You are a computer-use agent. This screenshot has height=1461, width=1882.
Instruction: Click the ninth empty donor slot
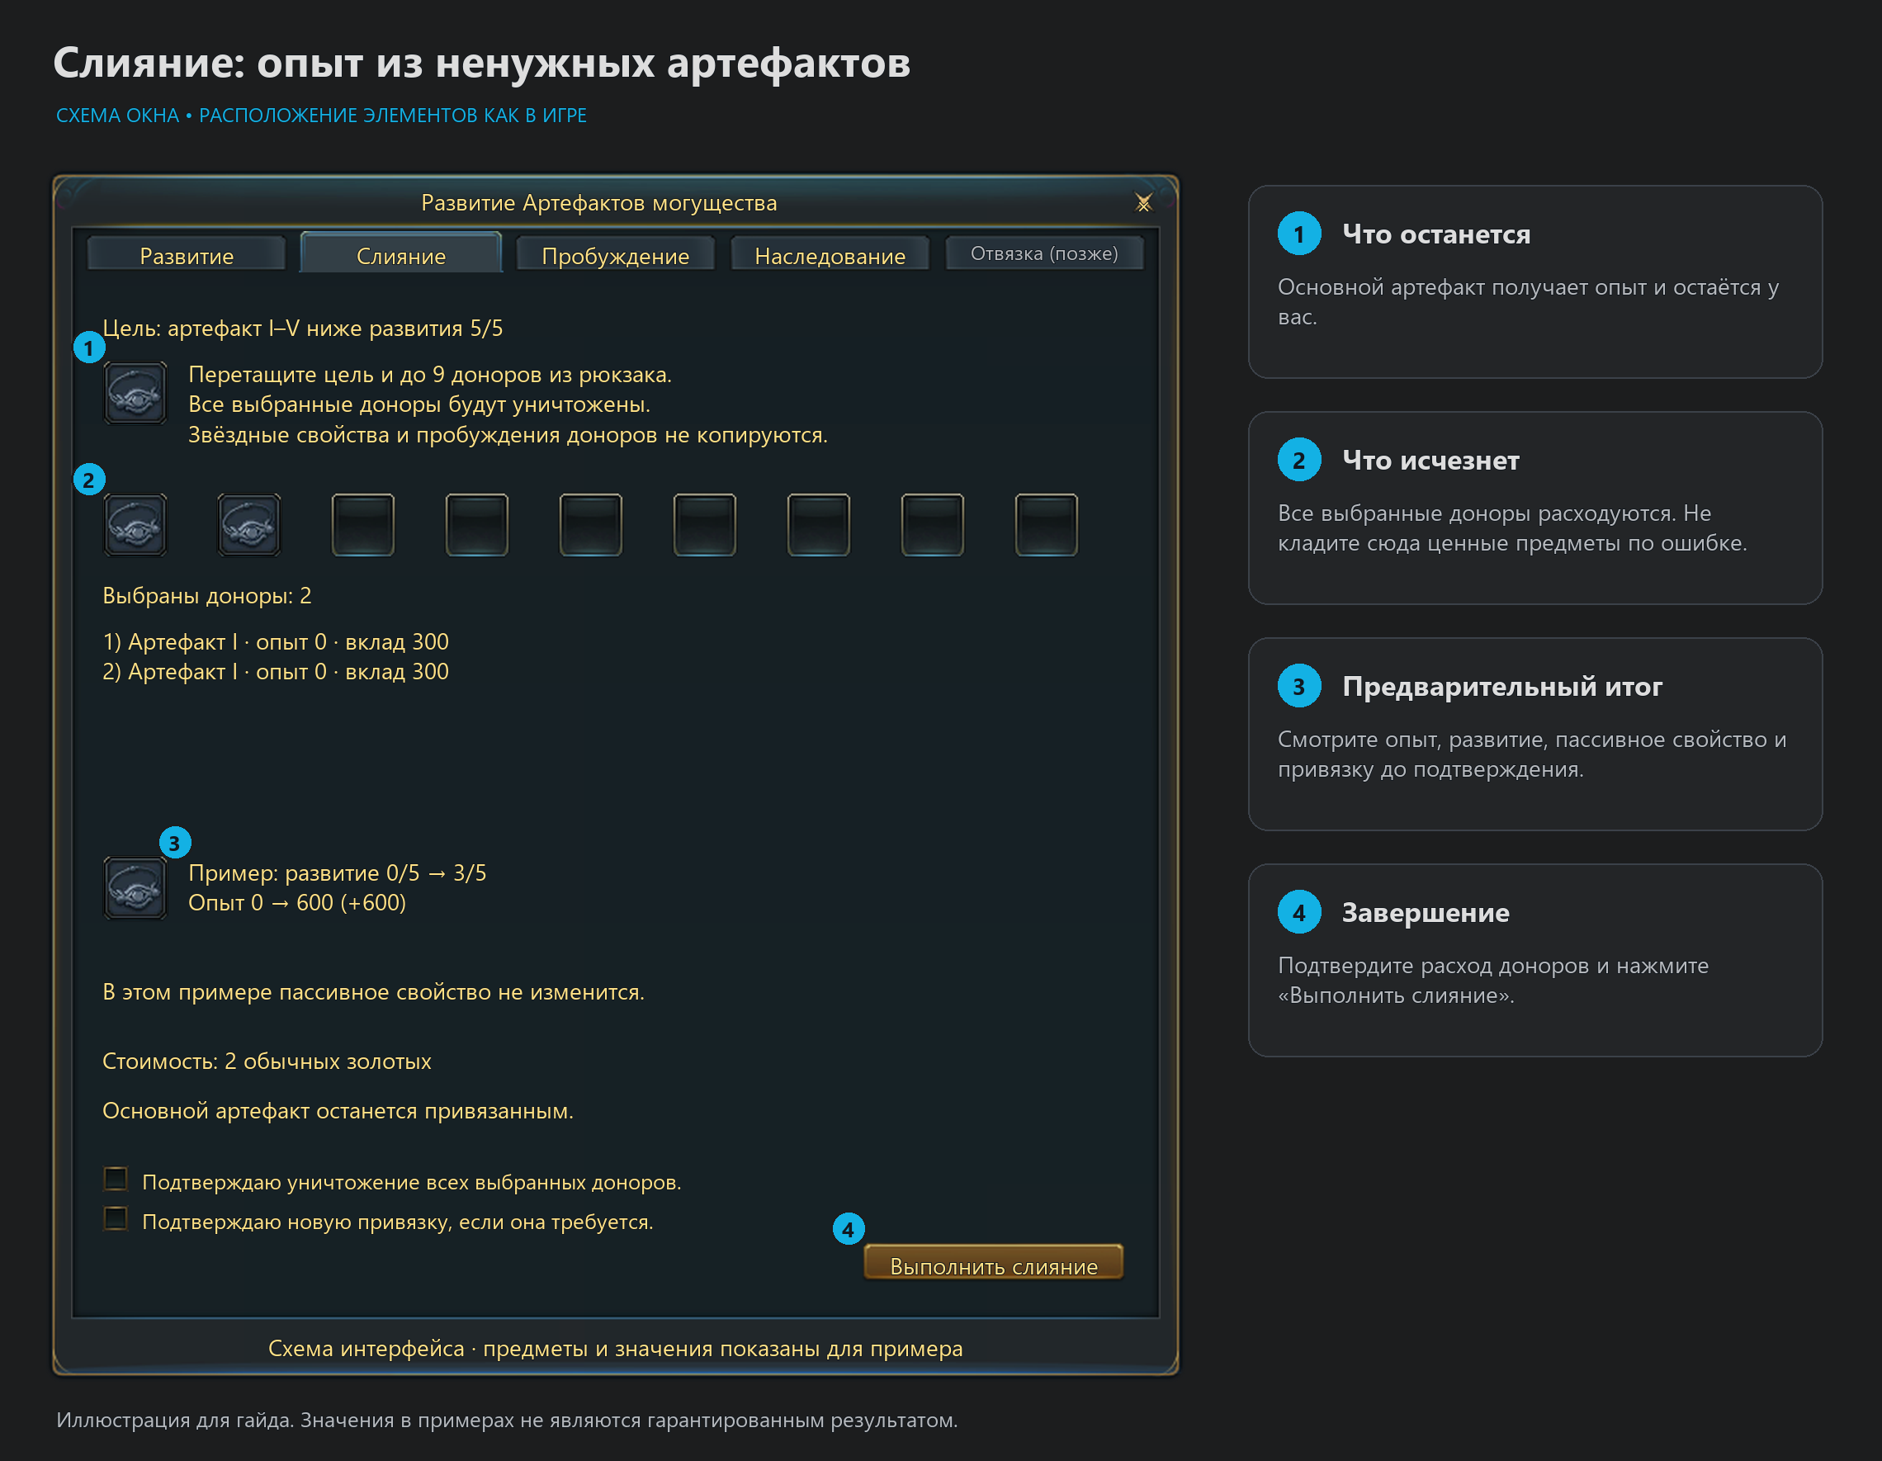pyautogui.click(x=1046, y=525)
